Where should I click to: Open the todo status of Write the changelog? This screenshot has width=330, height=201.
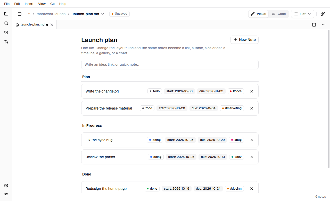pos(155,91)
